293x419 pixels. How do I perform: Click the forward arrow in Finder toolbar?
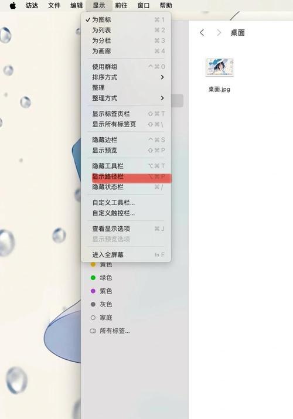[x=219, y=33]
